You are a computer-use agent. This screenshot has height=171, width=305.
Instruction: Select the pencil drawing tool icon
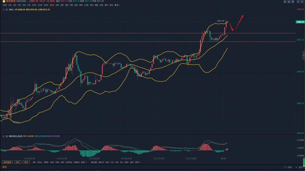(289, 2)
